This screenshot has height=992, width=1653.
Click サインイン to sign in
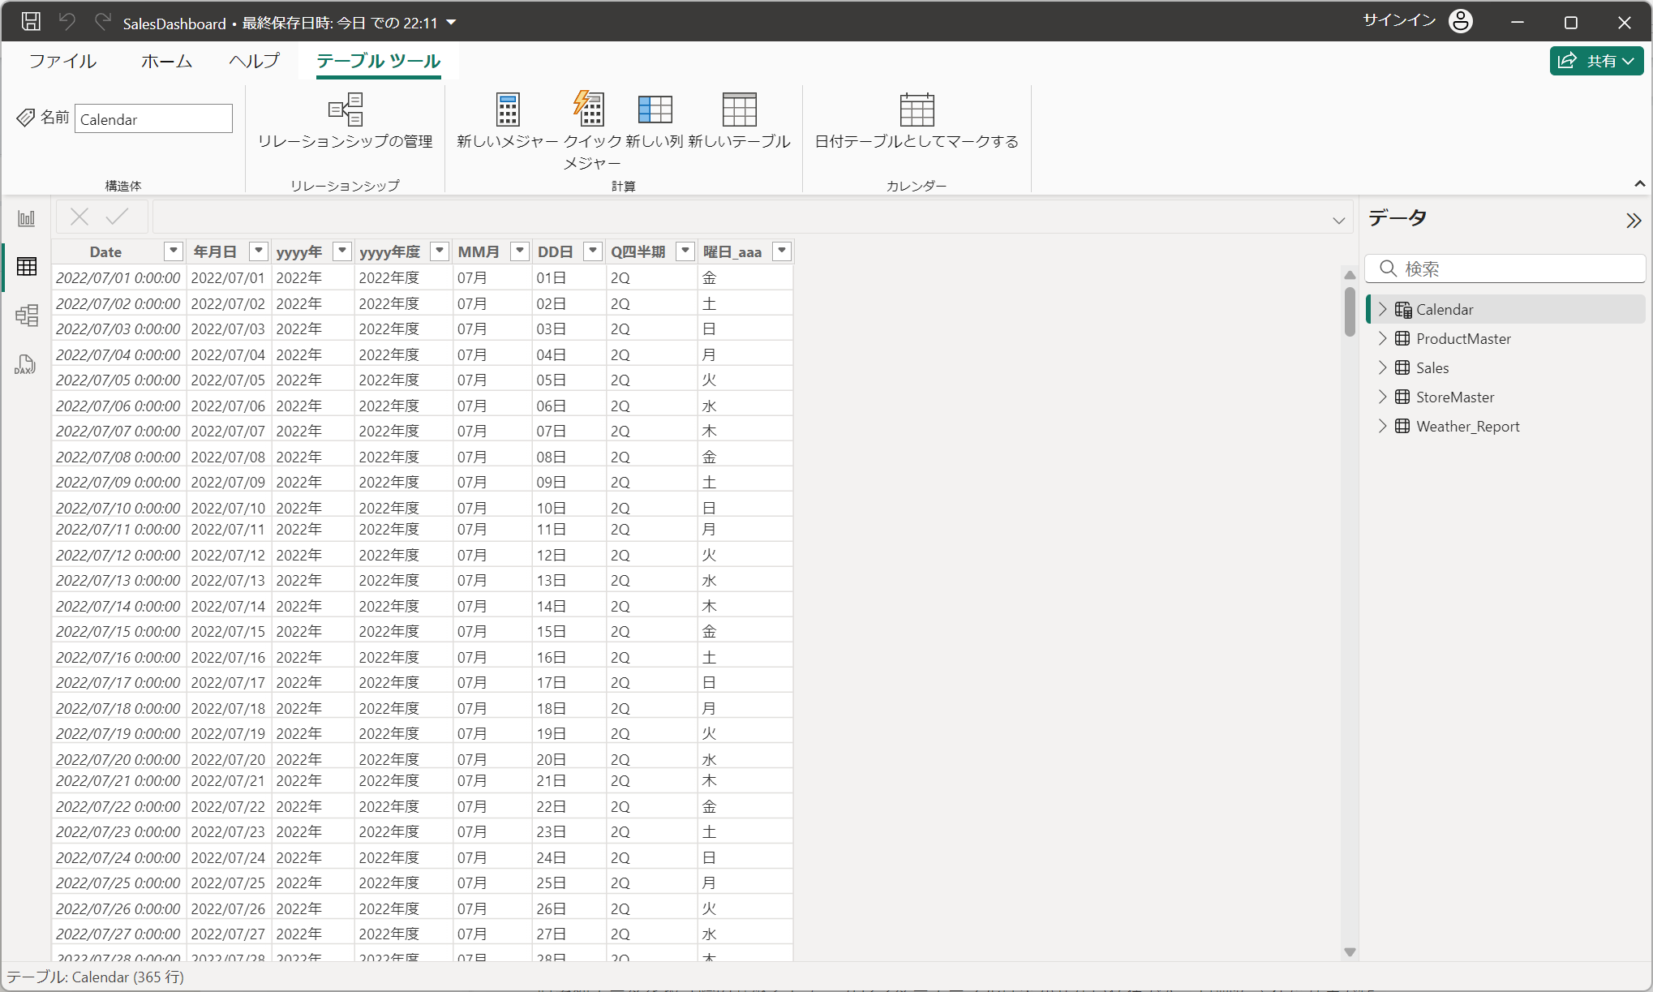coord(1399,21)
